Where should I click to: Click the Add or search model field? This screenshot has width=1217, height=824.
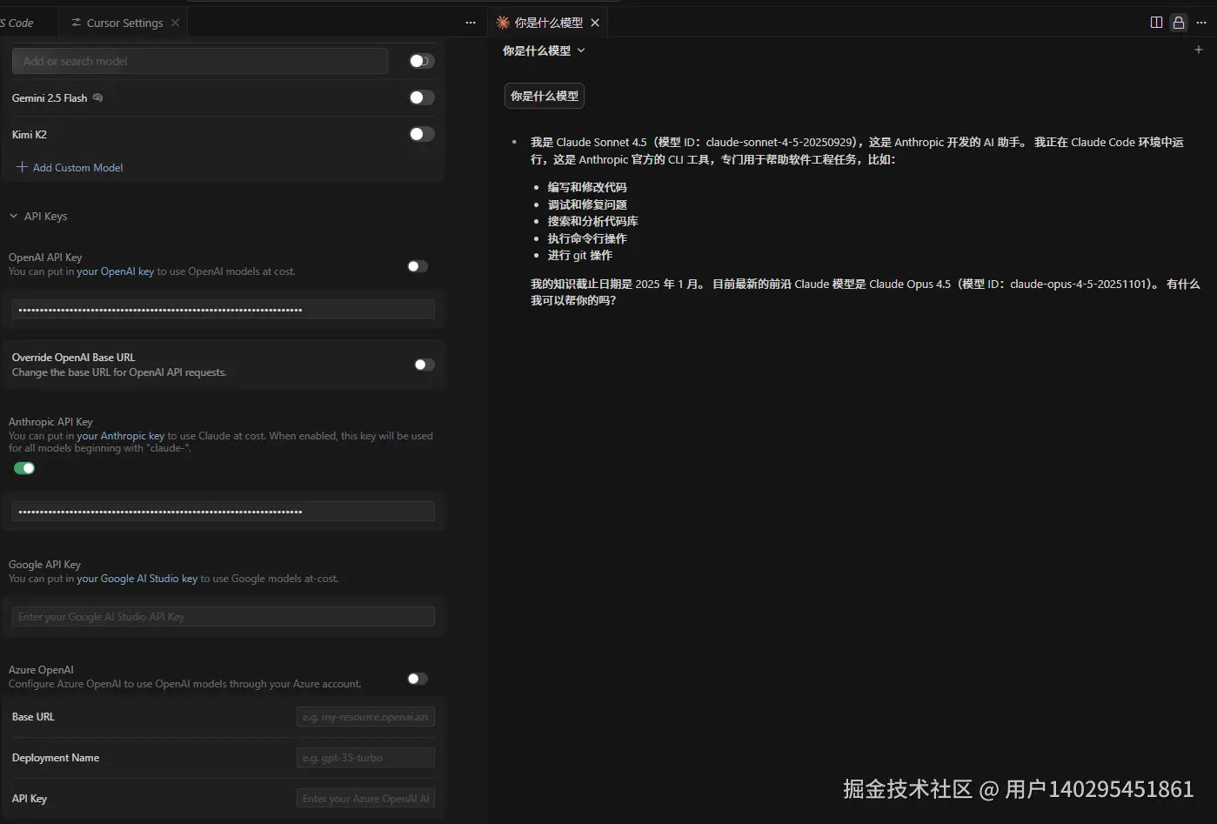pos(198,60)
